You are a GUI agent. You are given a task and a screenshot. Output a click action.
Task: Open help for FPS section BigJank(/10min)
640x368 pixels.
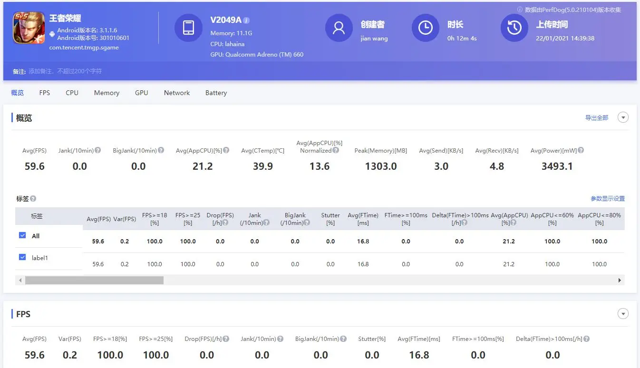pyautogui.click(x=343, y=339)
